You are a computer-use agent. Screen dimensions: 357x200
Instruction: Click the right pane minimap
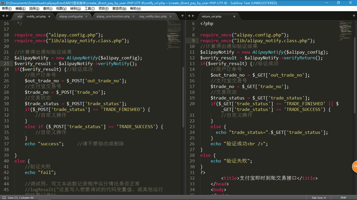coord(346,31)
